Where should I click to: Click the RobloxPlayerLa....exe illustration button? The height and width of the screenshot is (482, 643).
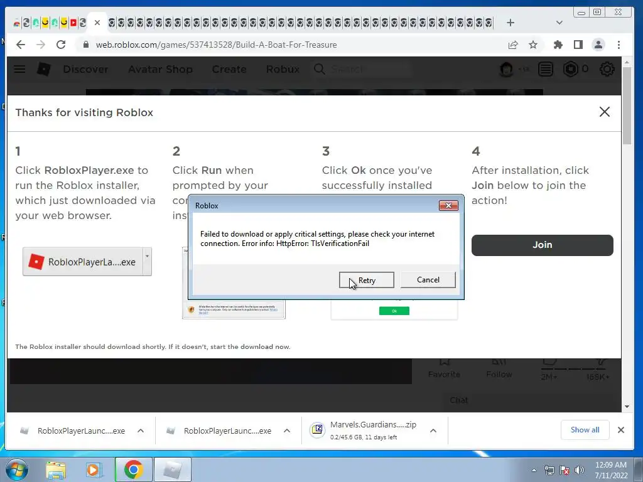pyautogui.click(x=87, y=262)
